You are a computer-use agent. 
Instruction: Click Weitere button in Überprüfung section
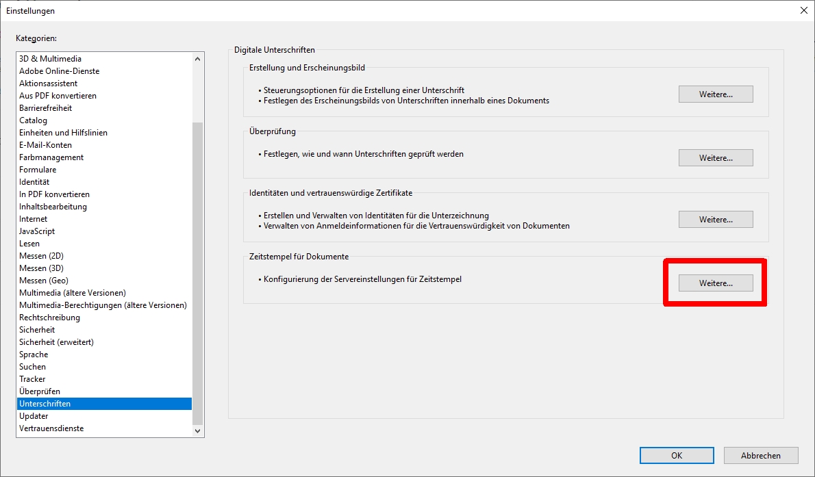(716, 158)
